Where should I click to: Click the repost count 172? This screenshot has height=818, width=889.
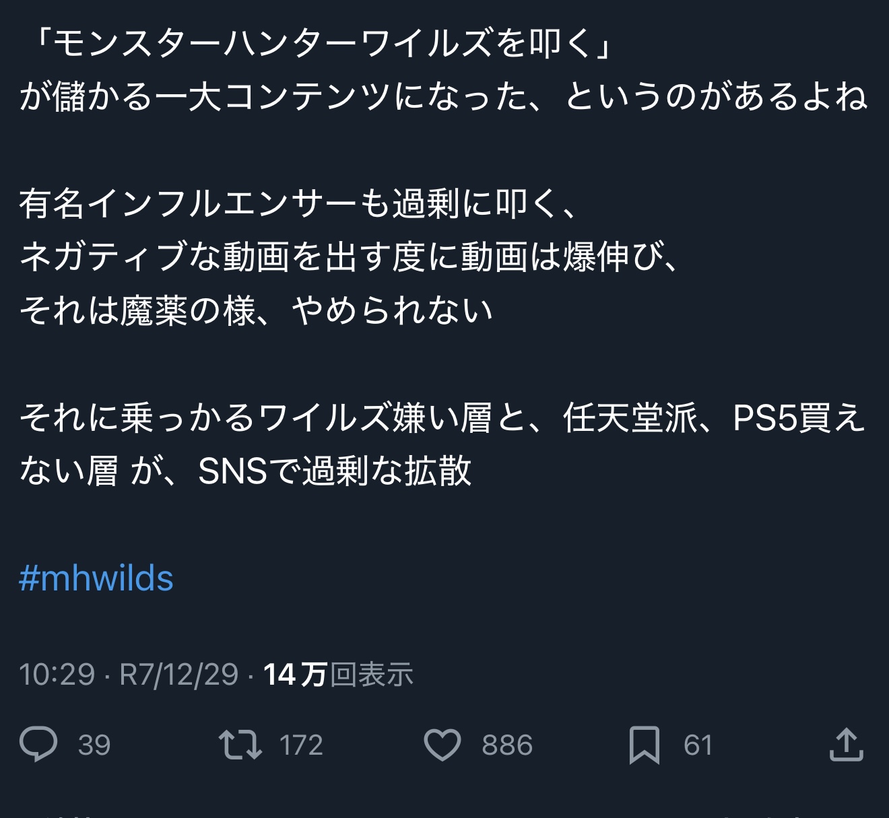click(x=301, y=745)
